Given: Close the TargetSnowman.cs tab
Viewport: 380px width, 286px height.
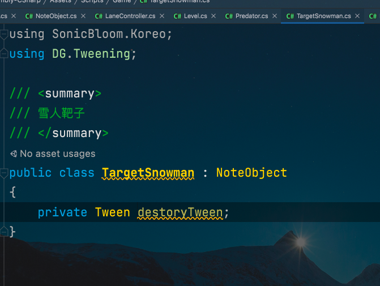Looking at the screenshot, I should pyautogui.click(x=357, y=16).
